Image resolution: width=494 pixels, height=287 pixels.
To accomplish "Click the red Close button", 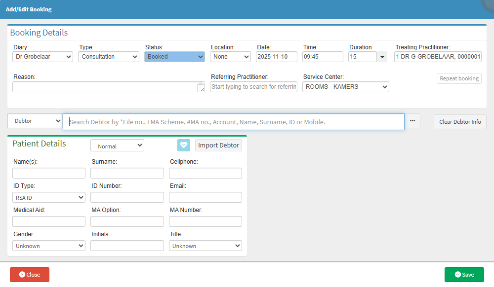I will pos(30,275).
